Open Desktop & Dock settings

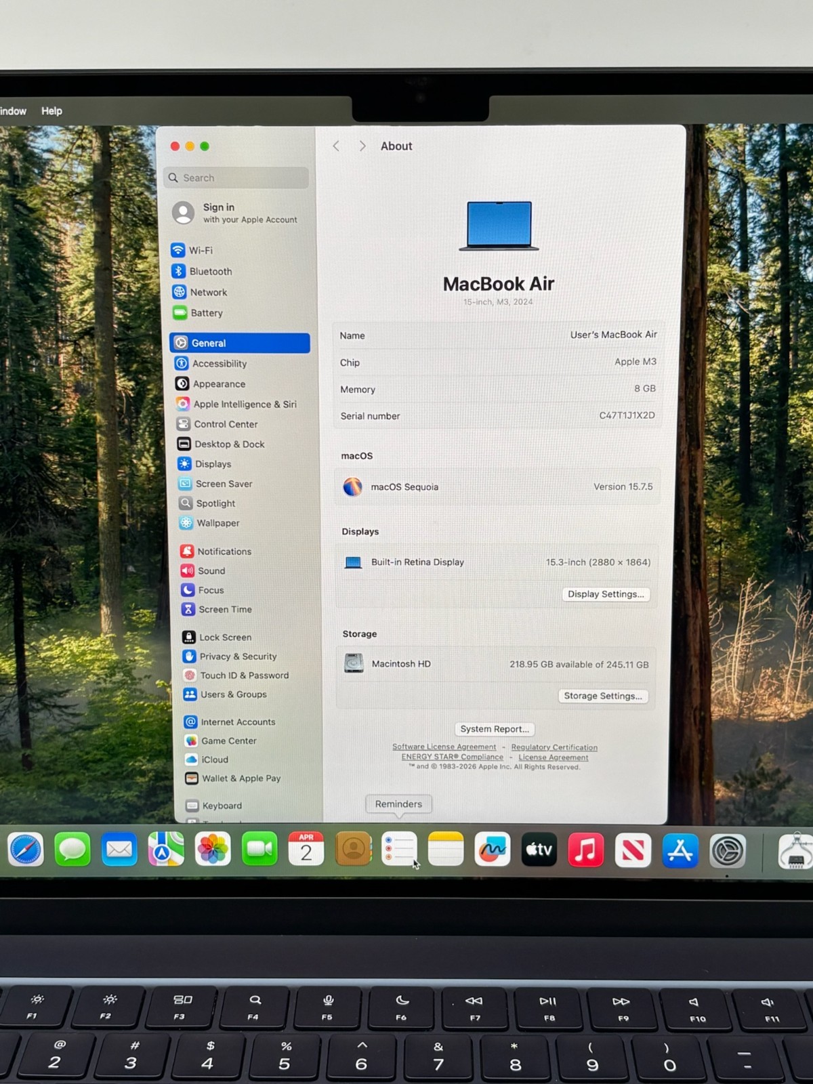pyautogui.click(x=221, y=444)
